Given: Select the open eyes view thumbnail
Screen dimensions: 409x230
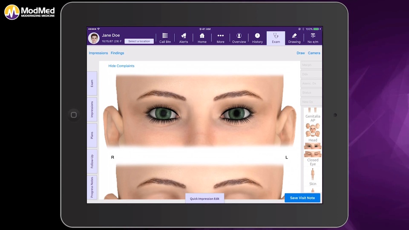Looking at the screenshot, I should point(313,146).
